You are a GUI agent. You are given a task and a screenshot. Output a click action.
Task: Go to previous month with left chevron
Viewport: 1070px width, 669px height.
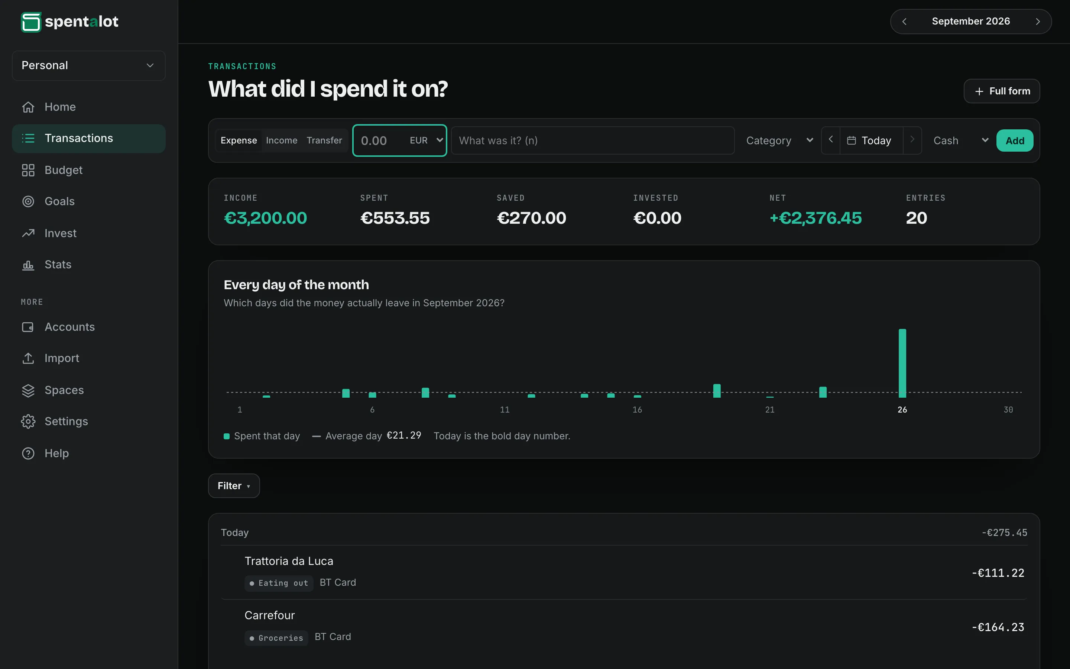(904, 22)
